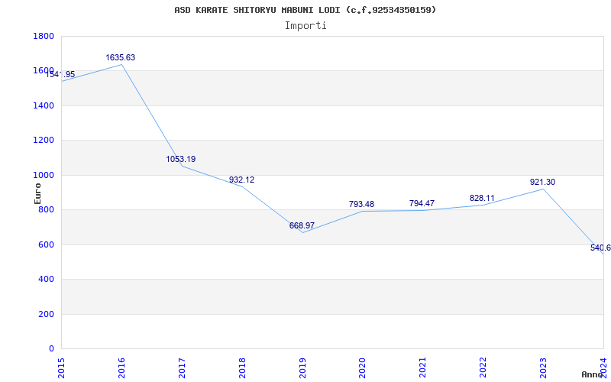The height and width of the screenshot is (382, 611).
Task: Click the 1800 y-axis value
Action: tap(44, 36)
